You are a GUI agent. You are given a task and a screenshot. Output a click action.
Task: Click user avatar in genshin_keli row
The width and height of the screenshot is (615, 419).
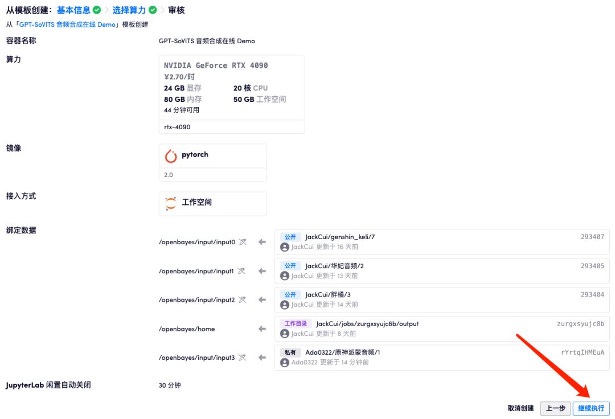click(x=285, y=247)
